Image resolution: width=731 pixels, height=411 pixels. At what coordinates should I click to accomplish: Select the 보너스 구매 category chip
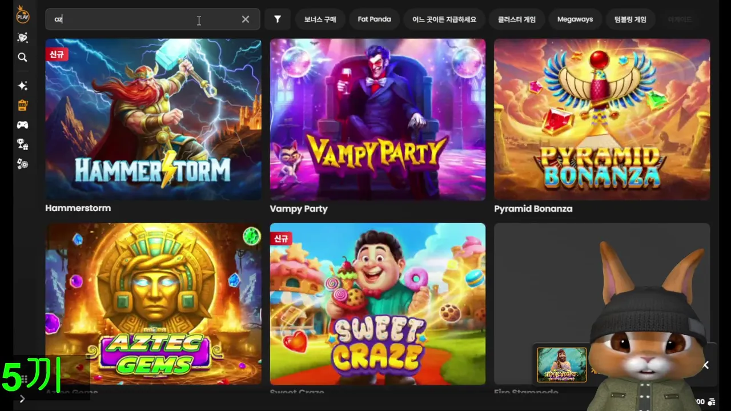click(320, 19)
